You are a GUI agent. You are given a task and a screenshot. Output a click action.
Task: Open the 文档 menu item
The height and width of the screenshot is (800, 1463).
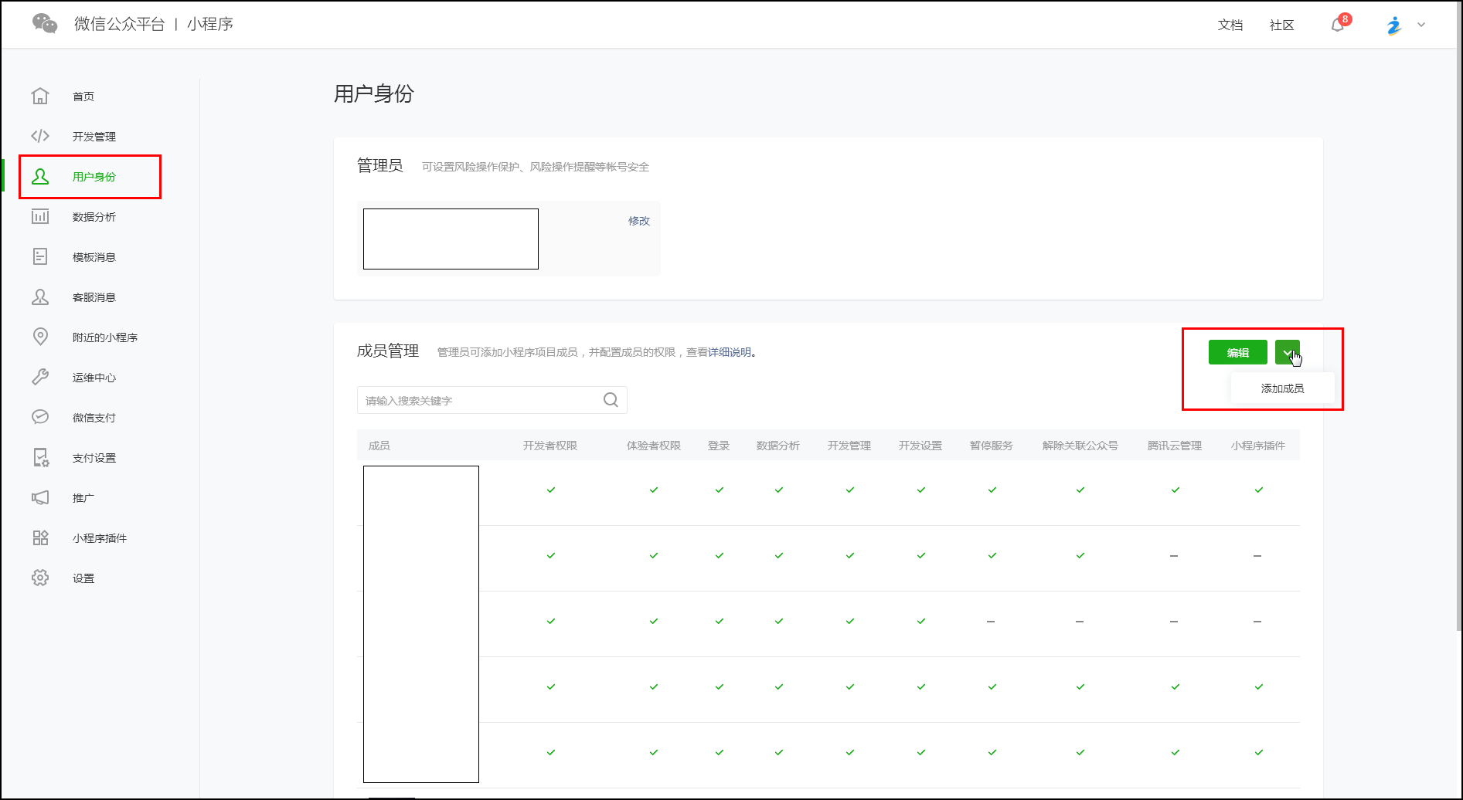[x=1230, y=25]
